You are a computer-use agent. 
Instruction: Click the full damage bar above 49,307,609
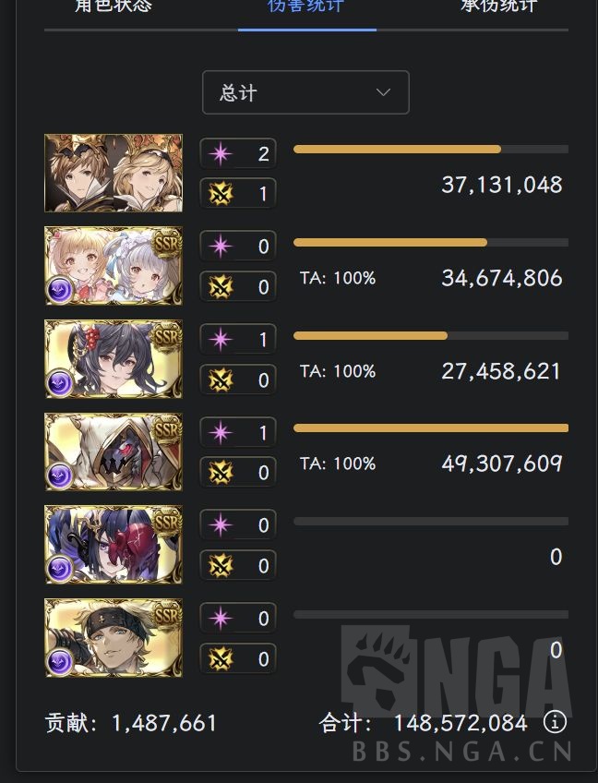(430, 428)
